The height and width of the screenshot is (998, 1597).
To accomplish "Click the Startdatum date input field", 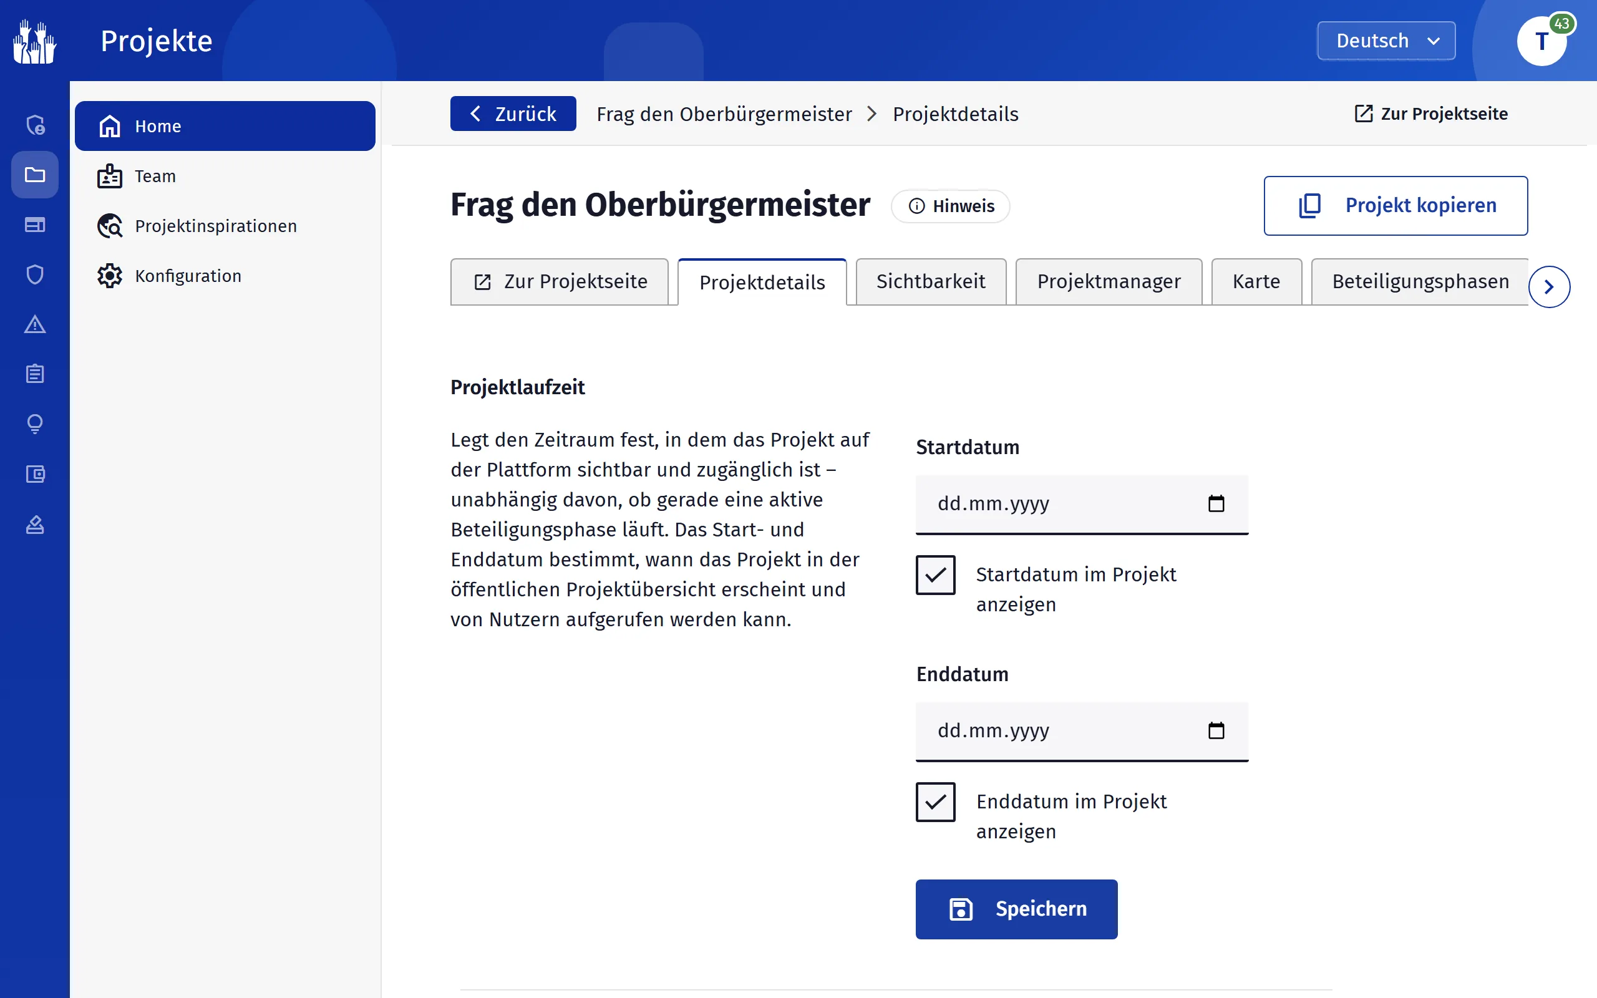I will (x=1082, y=504).
